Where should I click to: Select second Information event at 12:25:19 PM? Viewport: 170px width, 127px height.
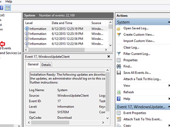(66, 34)
